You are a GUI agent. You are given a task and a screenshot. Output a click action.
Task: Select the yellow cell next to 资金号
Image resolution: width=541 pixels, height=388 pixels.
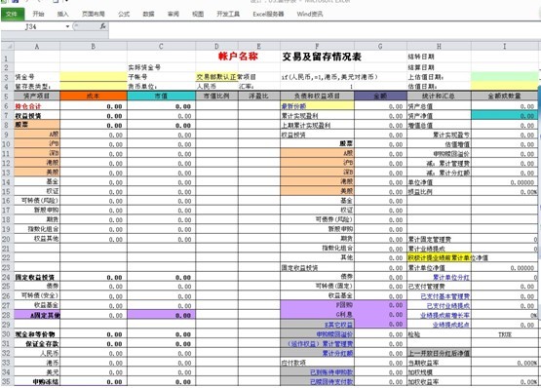pos(94,77)
